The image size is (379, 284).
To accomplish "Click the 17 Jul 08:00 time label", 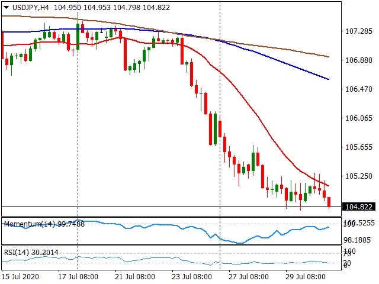I will click(78, 277).
